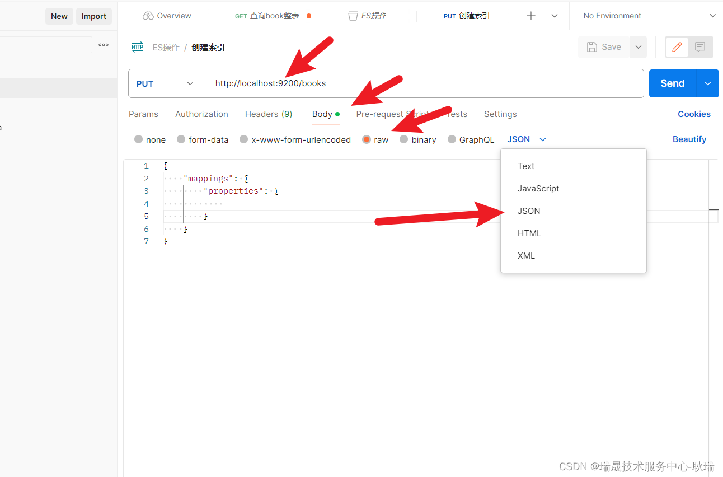Select the raw body radio button
The width and height of the screenshot is (723, 477).
(367, 139)
